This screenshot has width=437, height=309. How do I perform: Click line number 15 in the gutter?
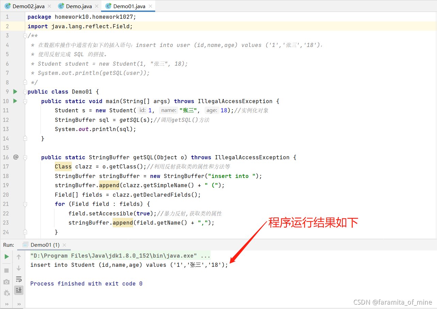click(x=6, y=148)
